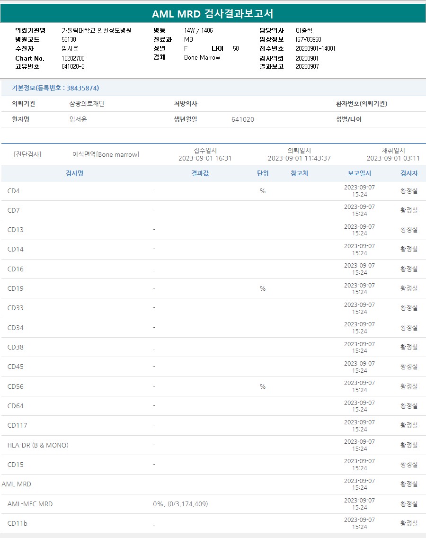Click the '참고치' column header
This screenshot has height=538, width=426.
point(300,173)
